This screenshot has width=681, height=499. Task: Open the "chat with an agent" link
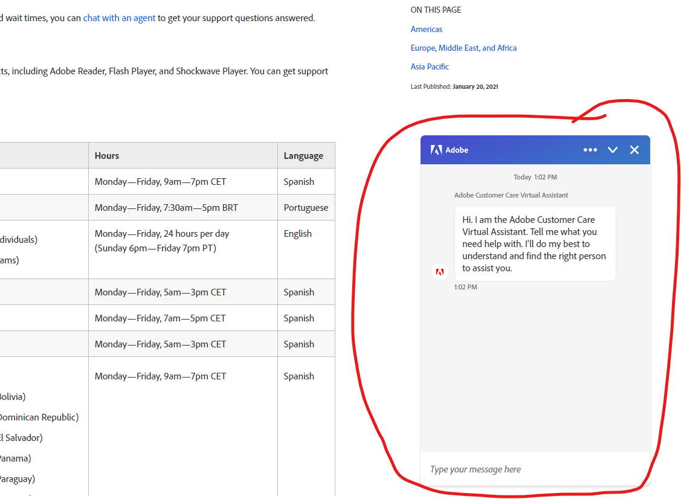coord(119,18)
